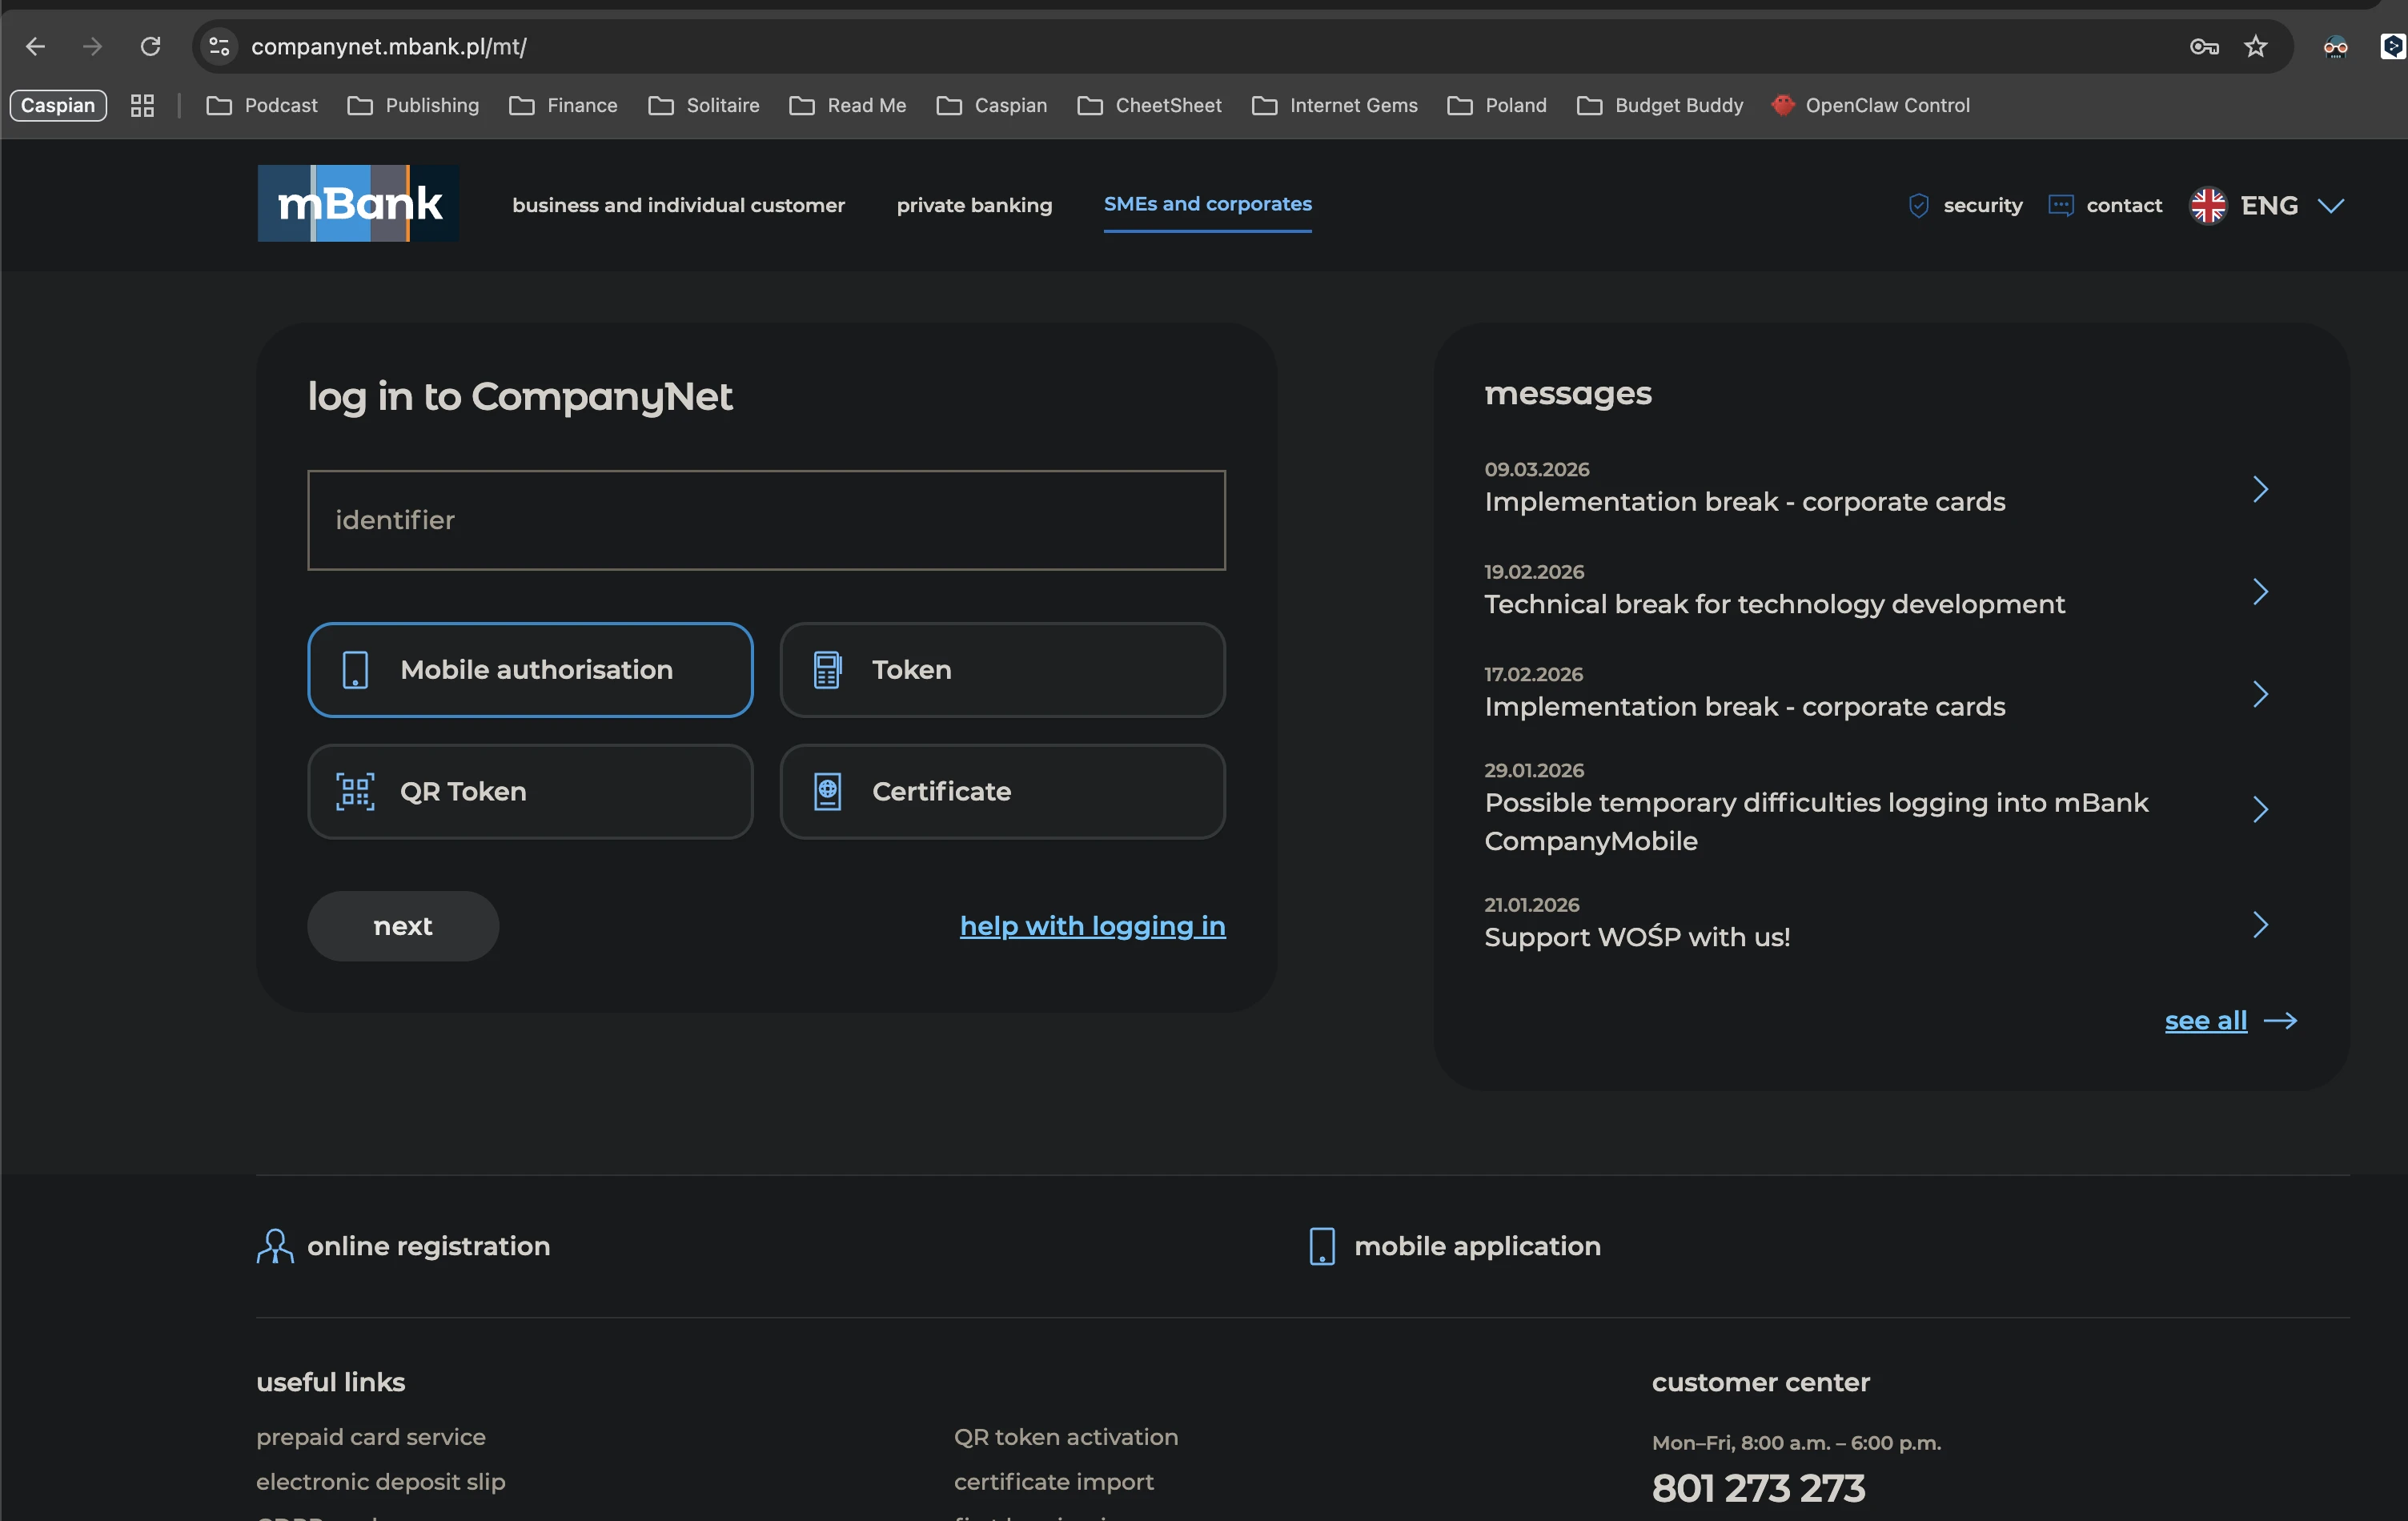The image size is (2408, 1521).
Task: Switch to private banking tab
Action: point(975,205)
